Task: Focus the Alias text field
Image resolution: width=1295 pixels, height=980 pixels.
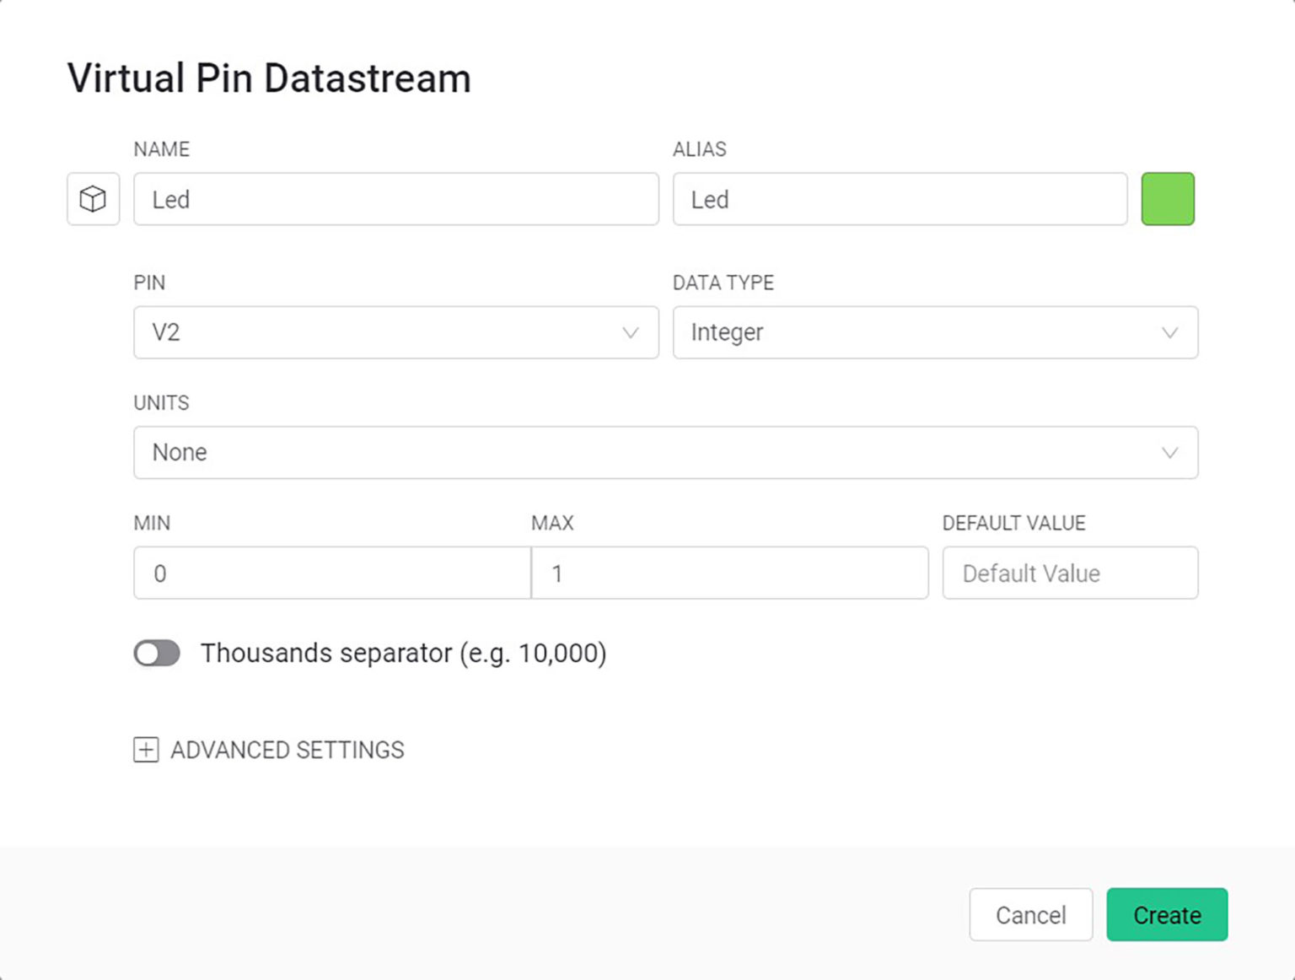Action: point(899,199)
